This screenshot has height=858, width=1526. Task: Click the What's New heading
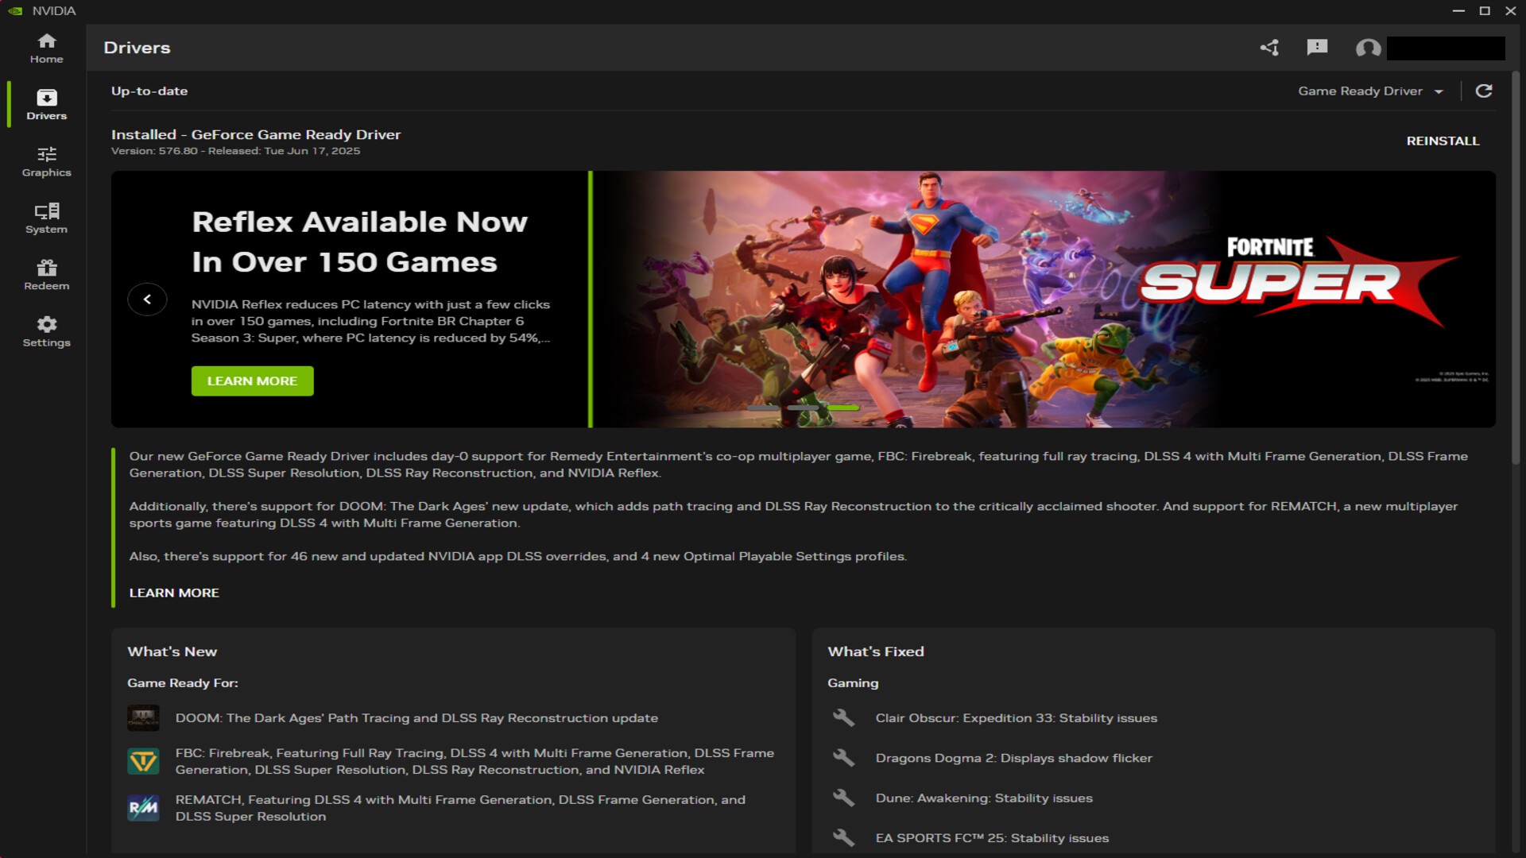click(172, 651)
